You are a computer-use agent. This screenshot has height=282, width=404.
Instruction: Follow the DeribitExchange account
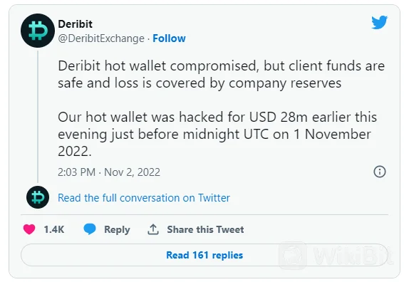169,38
